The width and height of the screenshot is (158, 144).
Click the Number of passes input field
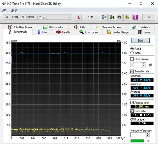point(138,135)
